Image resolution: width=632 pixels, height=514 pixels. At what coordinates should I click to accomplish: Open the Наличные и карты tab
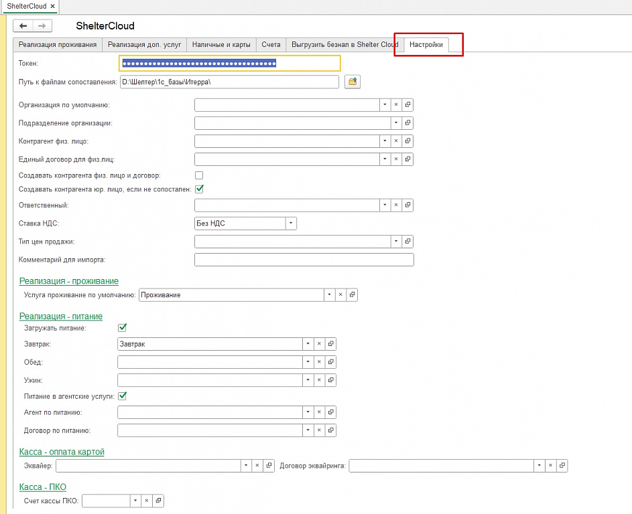221,45
